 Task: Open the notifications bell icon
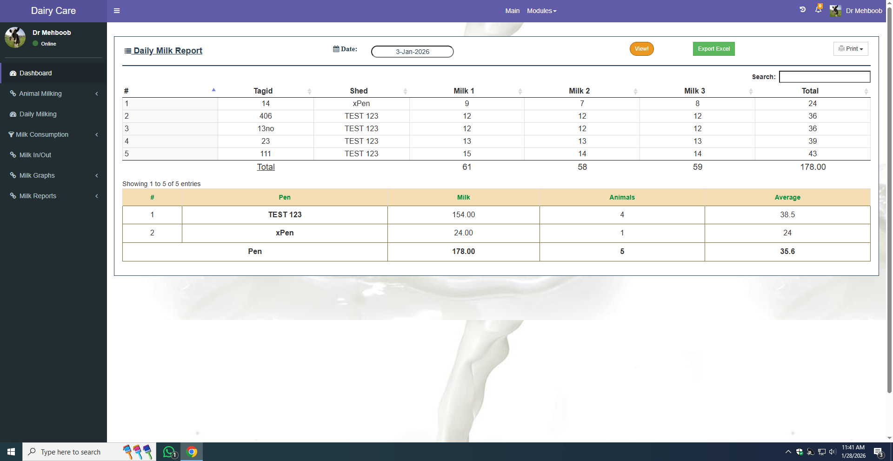click(818, 10)
